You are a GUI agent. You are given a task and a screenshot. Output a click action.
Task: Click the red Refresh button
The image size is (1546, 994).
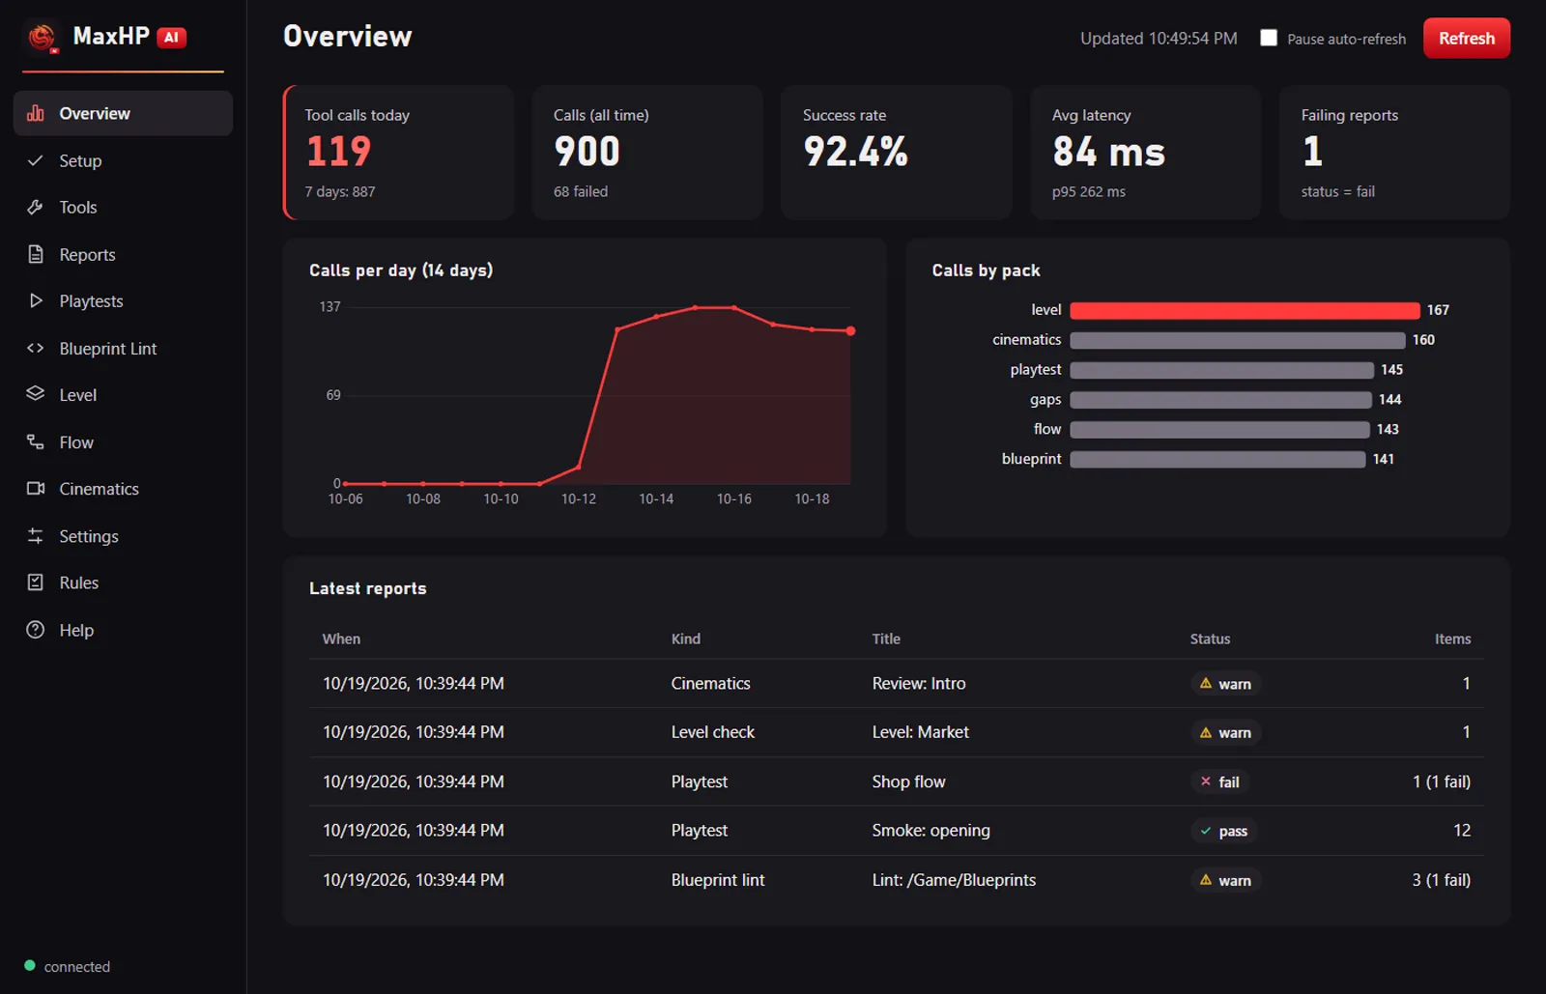(1466, 38)
